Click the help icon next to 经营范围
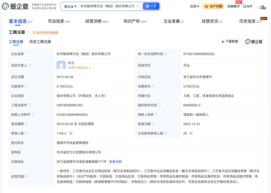The height and width of the screenshot is (193, 271). pos(26,176)
